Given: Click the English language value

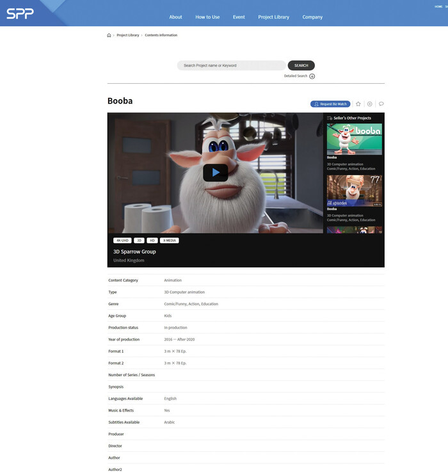Looking at the screenshot, I should click(170, 399).
